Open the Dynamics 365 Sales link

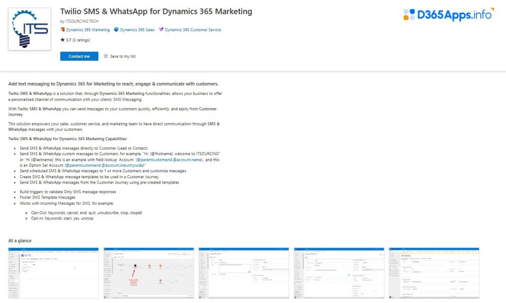pyautogui.click(x=137, y=30)
